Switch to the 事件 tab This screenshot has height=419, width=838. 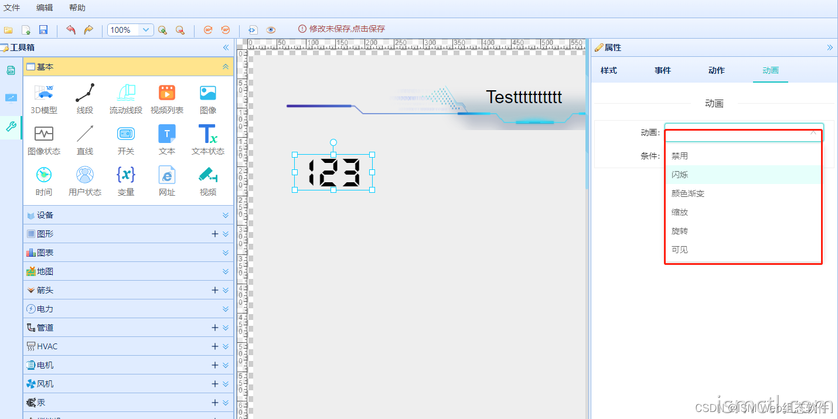663,70
